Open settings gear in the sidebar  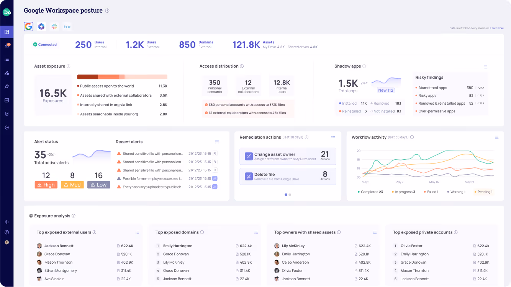[x=7, y=222]
